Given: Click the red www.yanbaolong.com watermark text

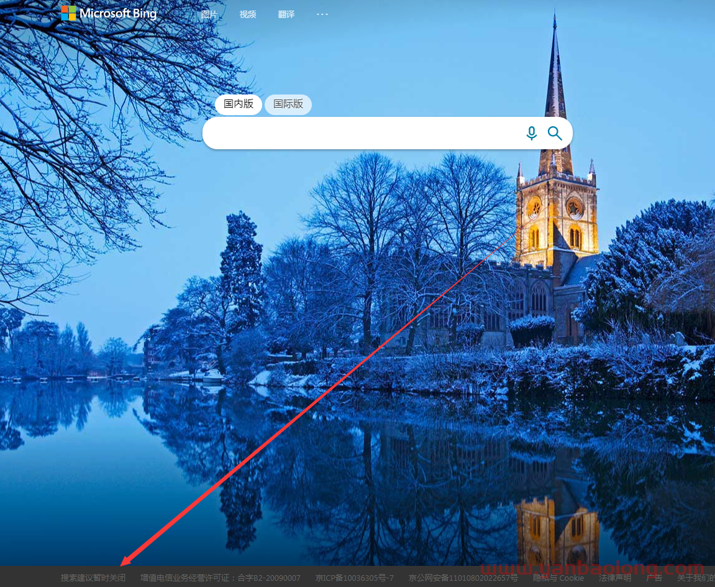Looking at the screenshot, I should (590, 568).
